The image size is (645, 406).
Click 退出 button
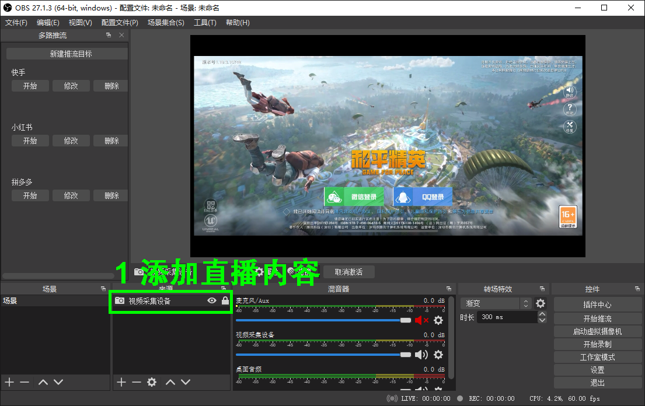pyautogui.click(x=597, y=383)
